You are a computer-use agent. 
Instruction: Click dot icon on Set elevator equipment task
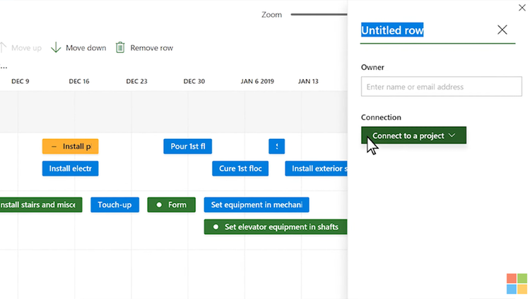click(x=216, y=227)
